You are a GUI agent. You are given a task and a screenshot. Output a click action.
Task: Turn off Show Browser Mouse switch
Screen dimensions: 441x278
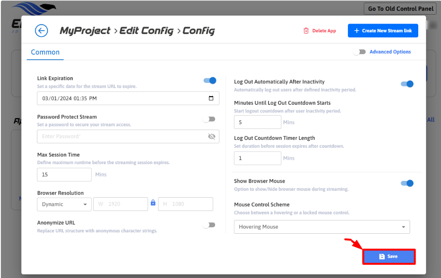407,183
